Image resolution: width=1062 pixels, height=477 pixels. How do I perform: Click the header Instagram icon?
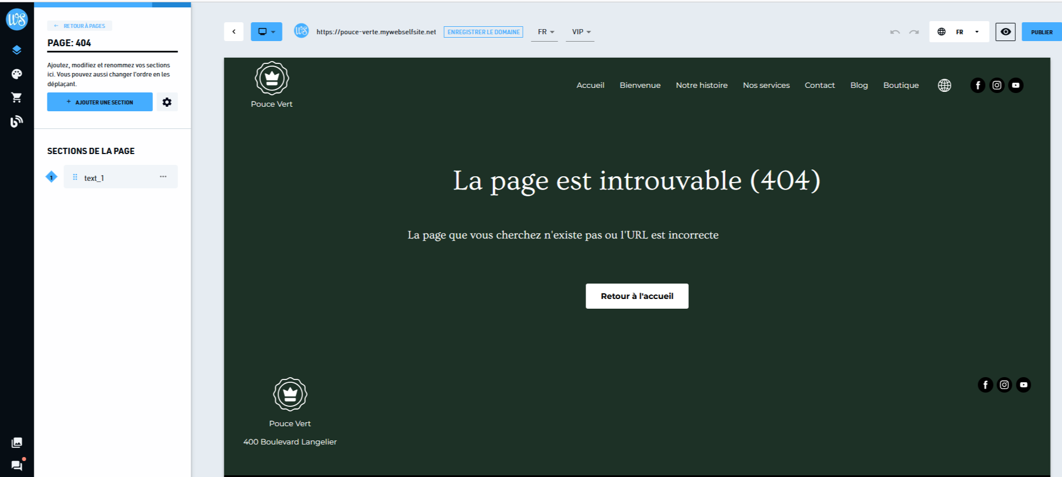[x=997, y=85]
